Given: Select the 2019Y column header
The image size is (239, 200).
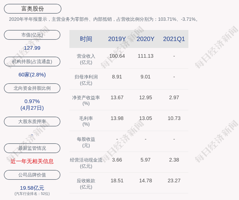Looking at the screenshot, I should (x=117, y=39).
